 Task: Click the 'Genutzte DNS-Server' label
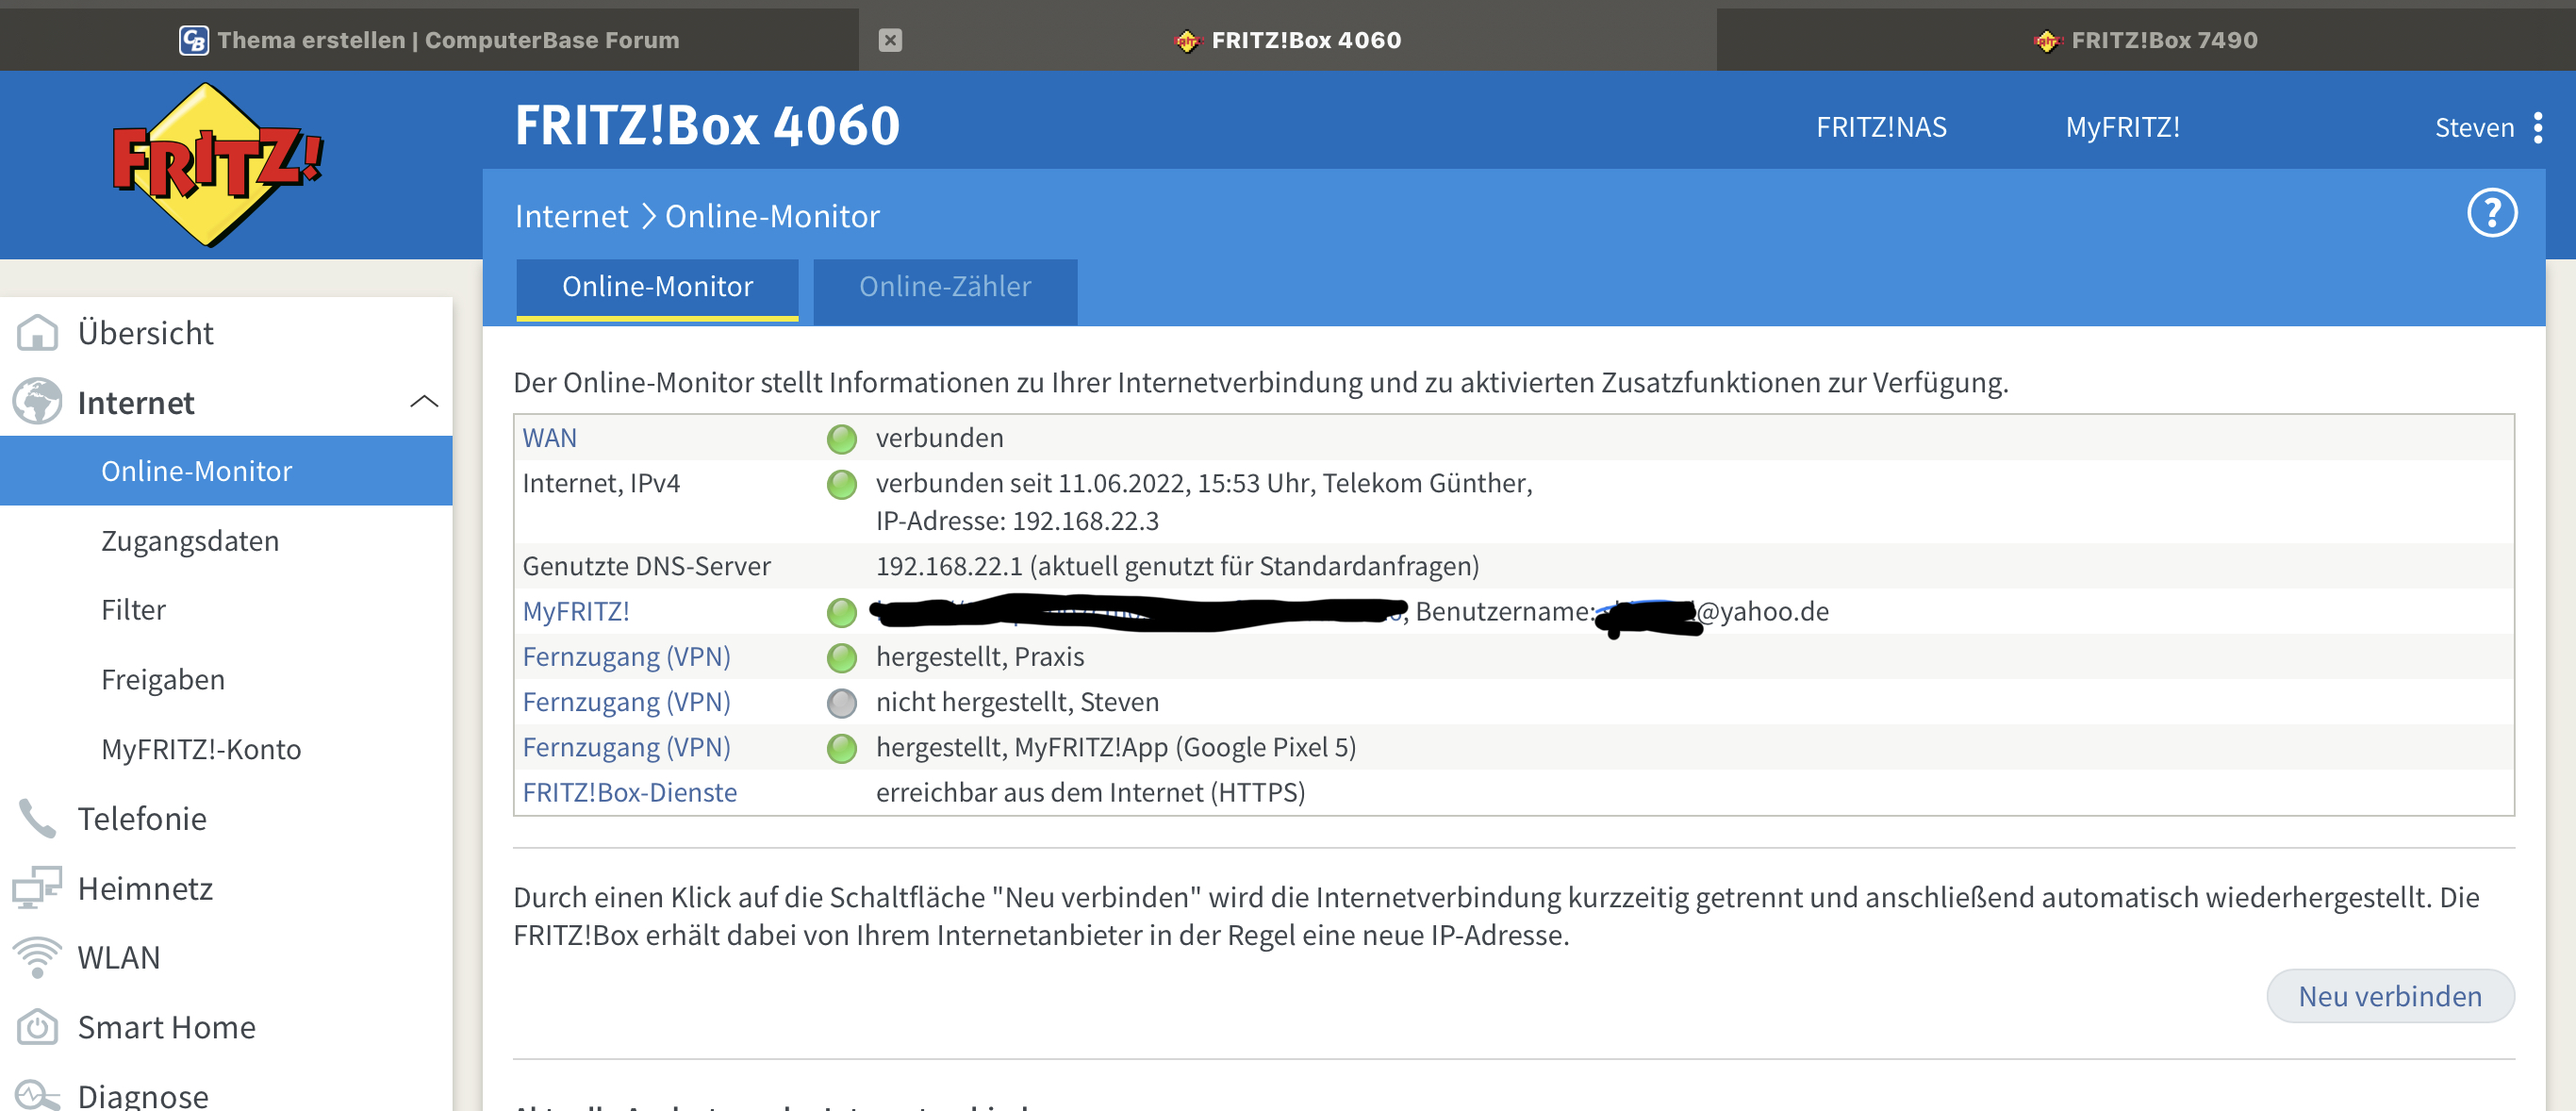pos(646,566)
